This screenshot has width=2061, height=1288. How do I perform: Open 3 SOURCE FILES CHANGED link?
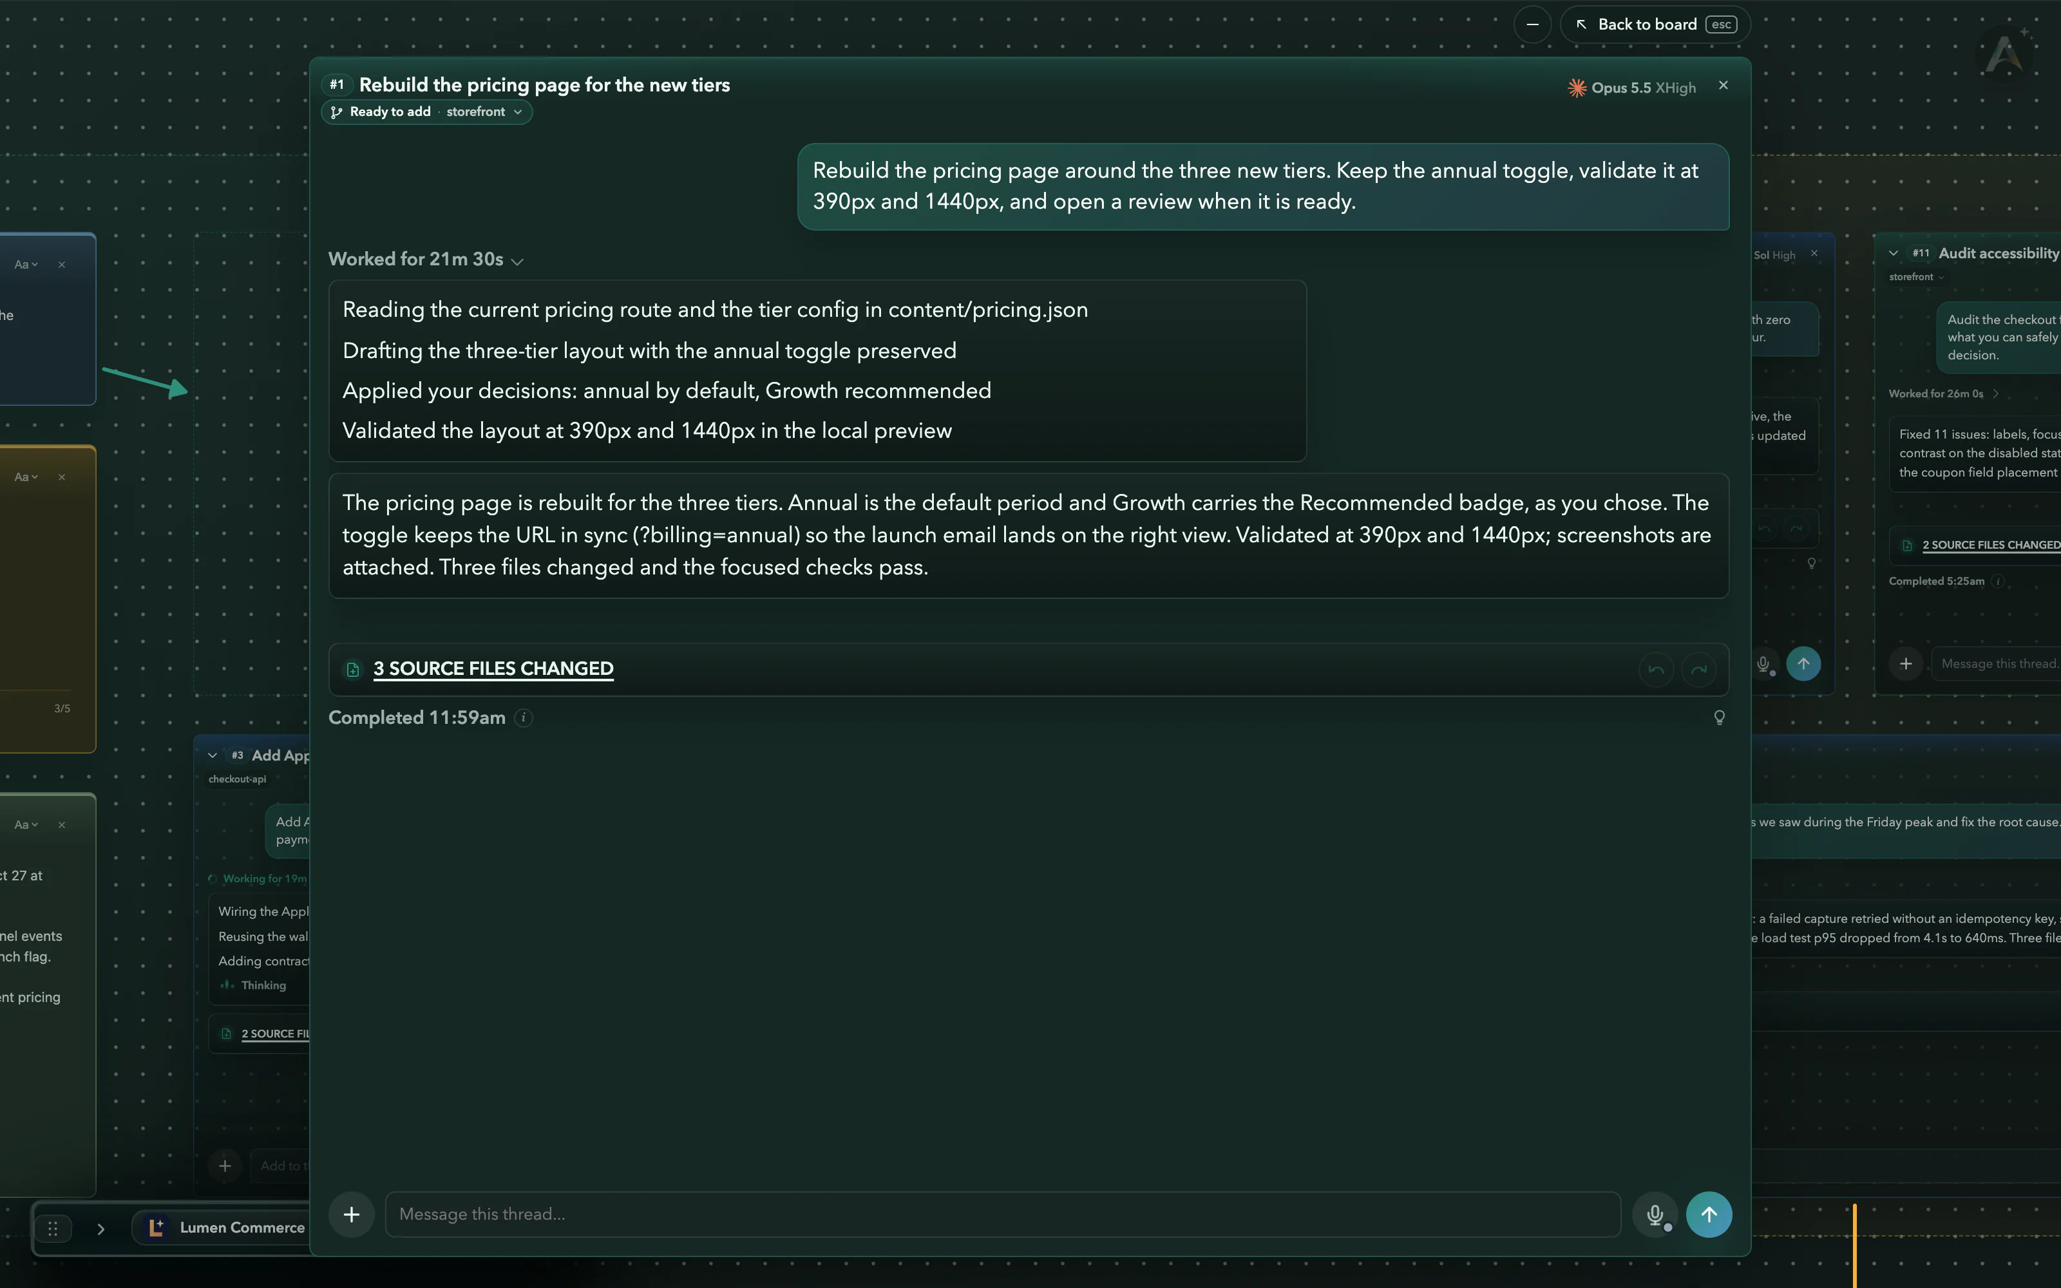point(493,668)
